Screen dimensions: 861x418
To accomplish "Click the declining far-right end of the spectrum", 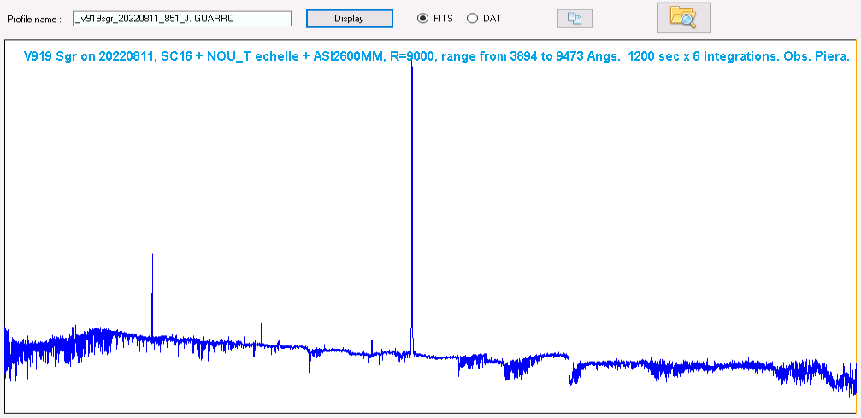I will click(x=845, y=380).
